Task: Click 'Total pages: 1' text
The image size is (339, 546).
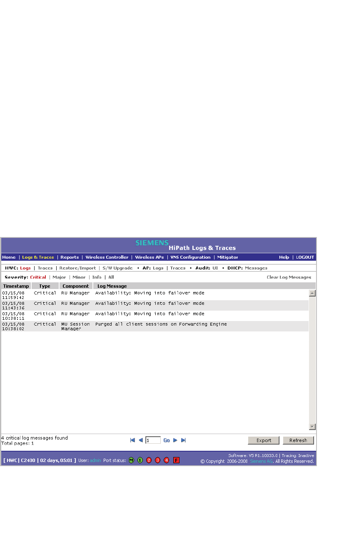Action: click(17, 443)
